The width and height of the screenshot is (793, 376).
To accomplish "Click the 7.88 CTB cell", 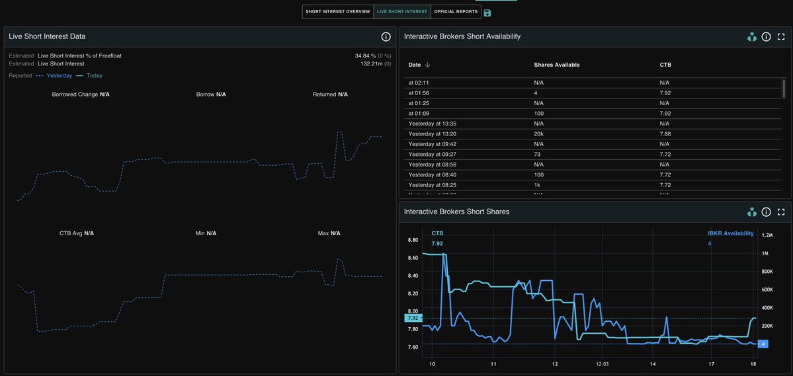I will (x=665, y=134).
